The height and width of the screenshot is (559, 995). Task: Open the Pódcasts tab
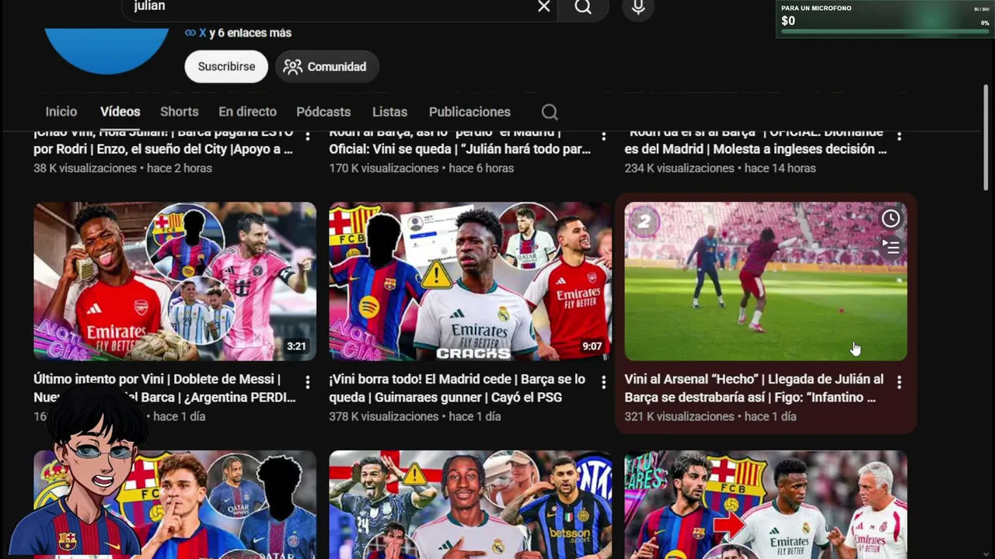323,112
